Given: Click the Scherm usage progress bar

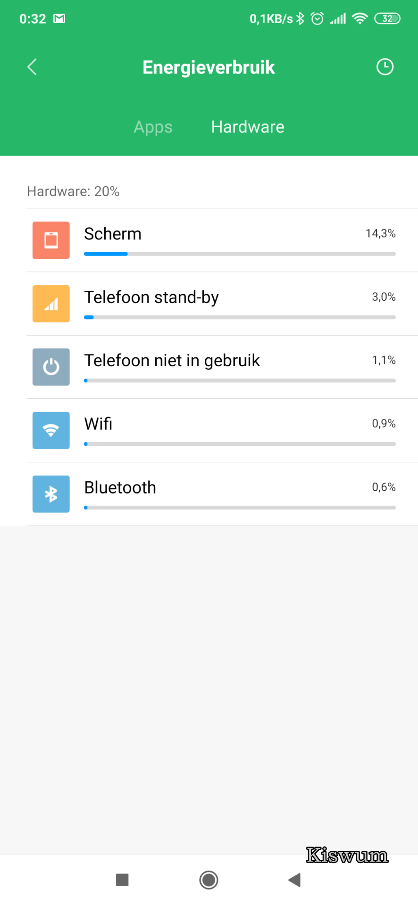Looking at the screenshot, I should (x=240, y=254).
